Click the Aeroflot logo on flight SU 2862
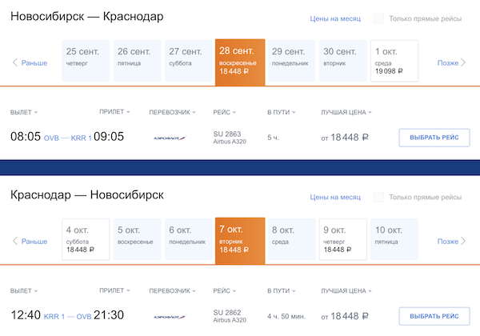Image resolution: width=480 pixels, height=336 pixels. pos(170,317)
